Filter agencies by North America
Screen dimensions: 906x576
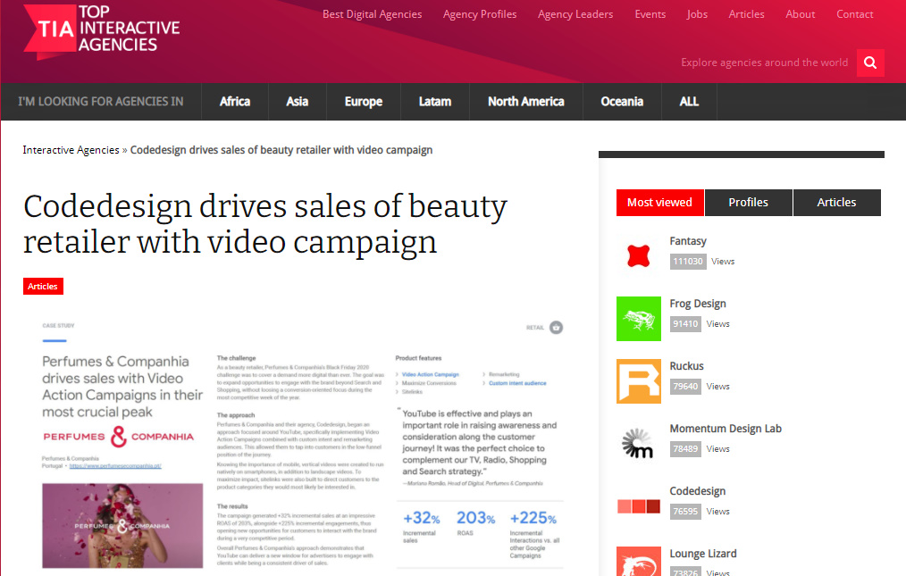525,102
